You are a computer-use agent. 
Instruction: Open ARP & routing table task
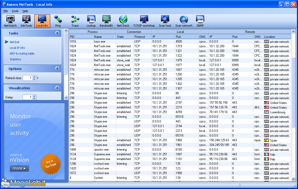click(22, 54)
